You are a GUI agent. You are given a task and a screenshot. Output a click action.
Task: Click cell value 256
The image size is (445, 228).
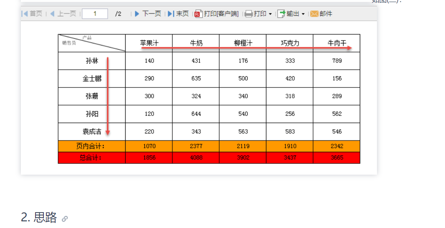click(x=290, y=114)
